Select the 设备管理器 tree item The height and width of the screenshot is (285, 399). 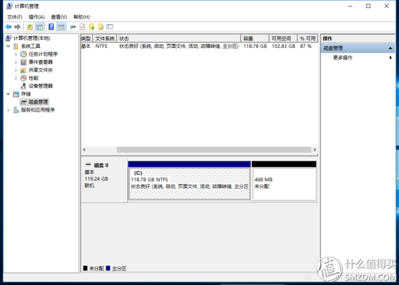(41, 86)
